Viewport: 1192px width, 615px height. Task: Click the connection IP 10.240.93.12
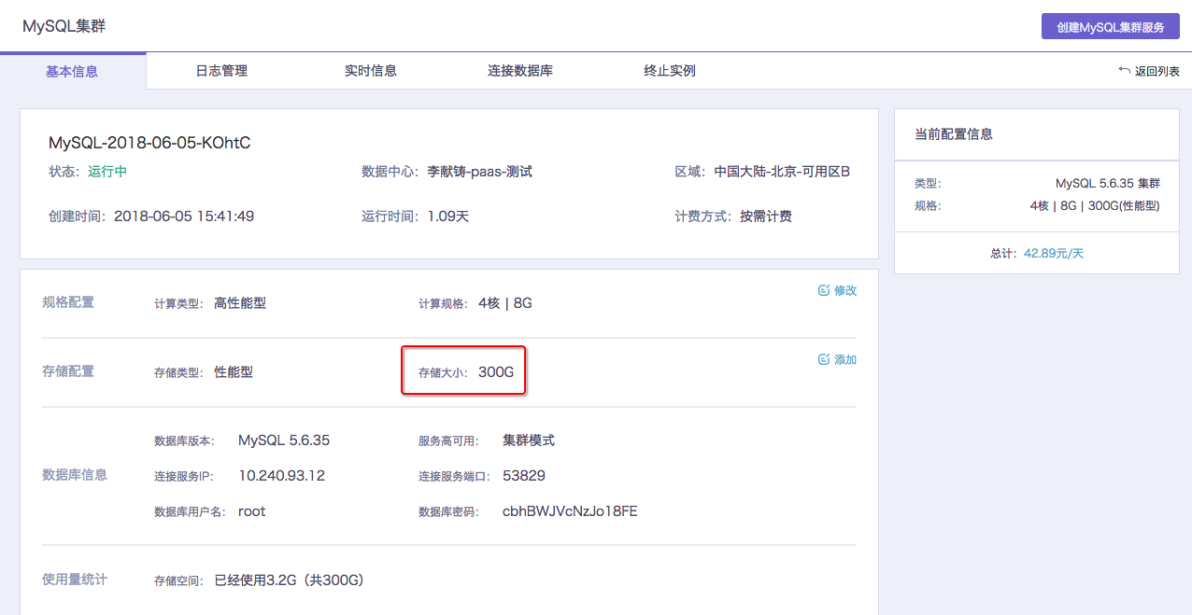[x=281, y=476]
